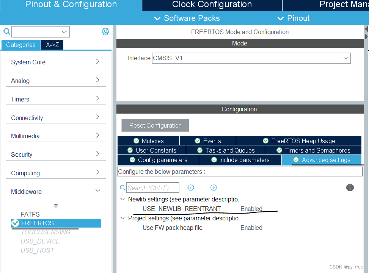Viewport: 369px width, 273px height.
Task: Change Use FW pack heap file to disabled
Action: coord(250,228)
